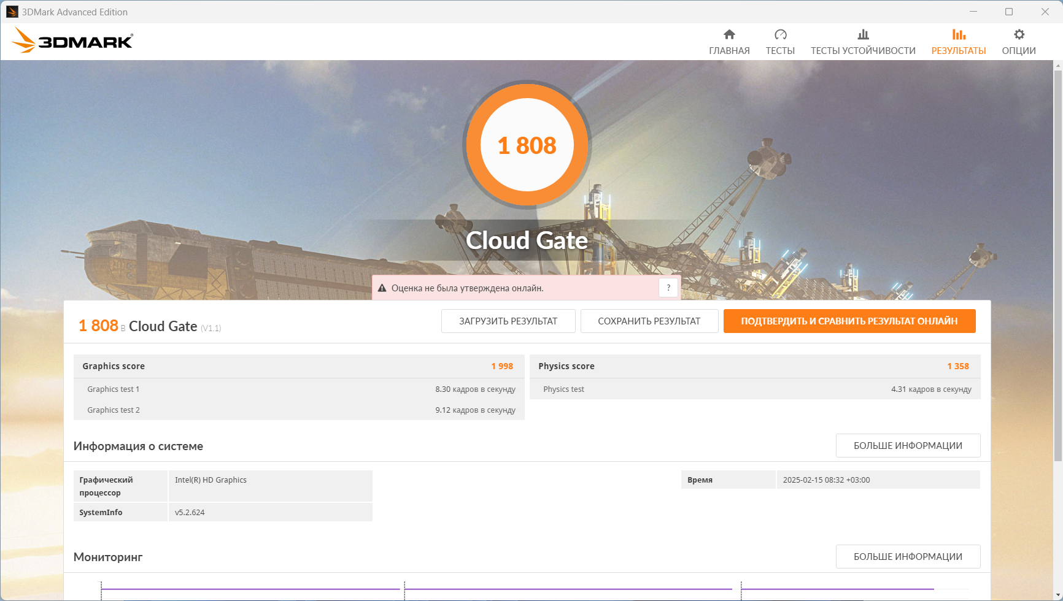Click the warning triangle icon in the alert
This screenshot has height=601, width=1063.
(x=382, y=288)
